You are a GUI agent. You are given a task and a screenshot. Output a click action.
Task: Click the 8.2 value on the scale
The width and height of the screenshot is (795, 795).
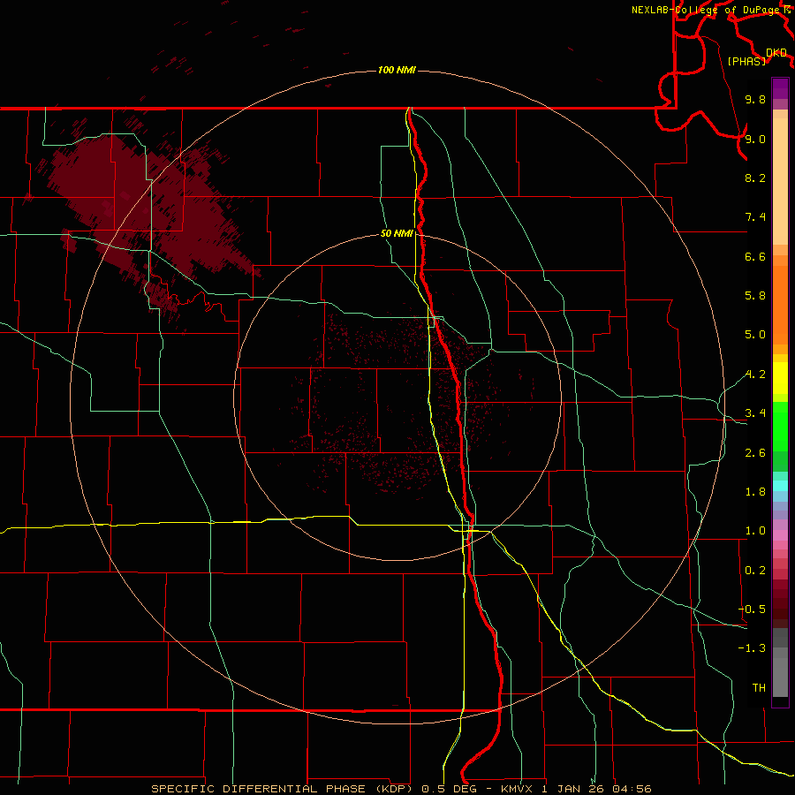click(755, 178)
